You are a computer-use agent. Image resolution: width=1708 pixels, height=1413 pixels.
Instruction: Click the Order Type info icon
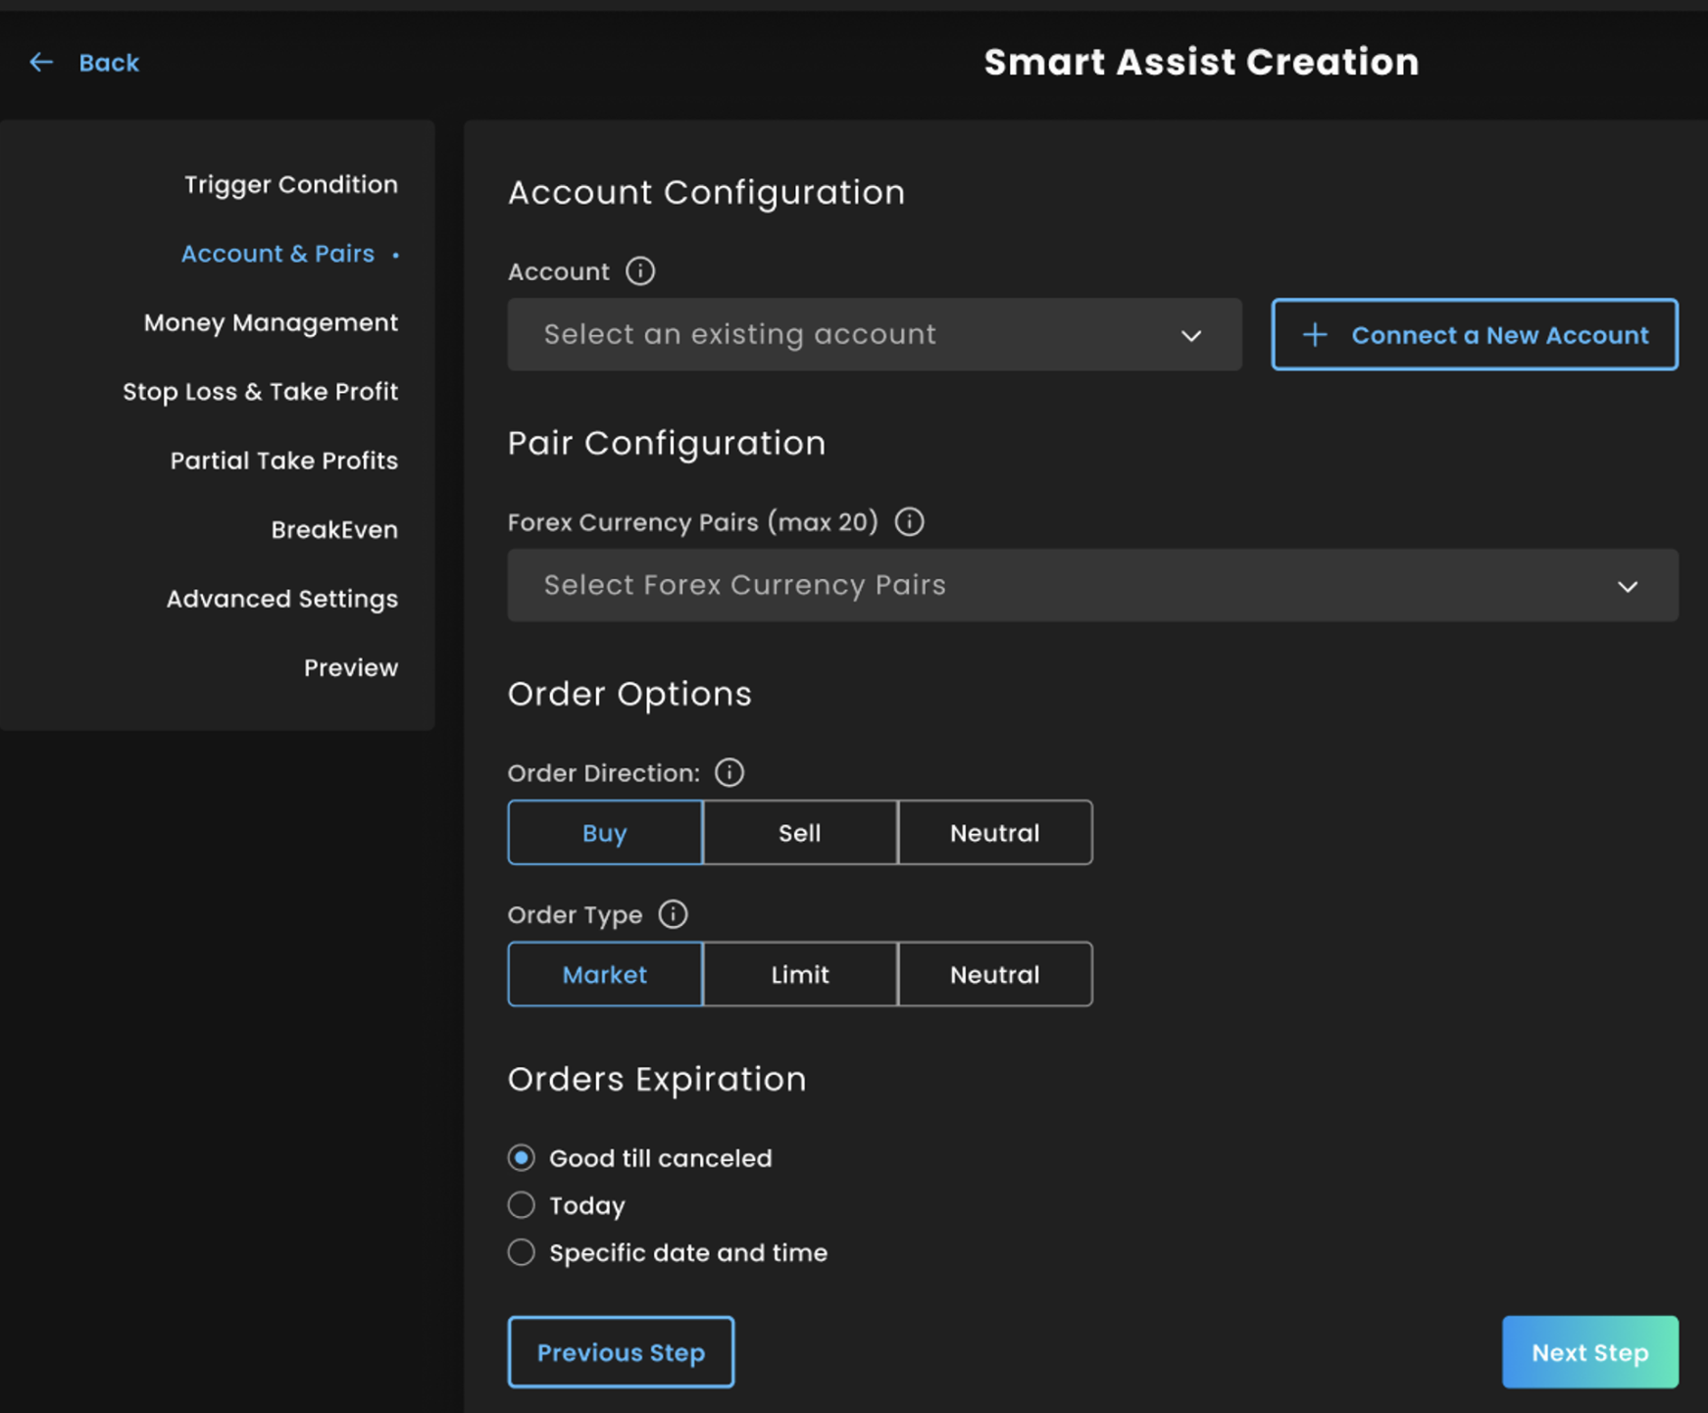(673, 914)
